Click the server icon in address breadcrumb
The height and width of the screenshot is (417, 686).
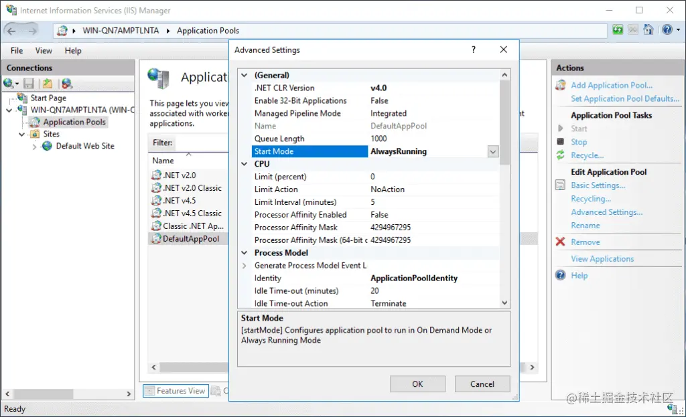tap(62, 31)
